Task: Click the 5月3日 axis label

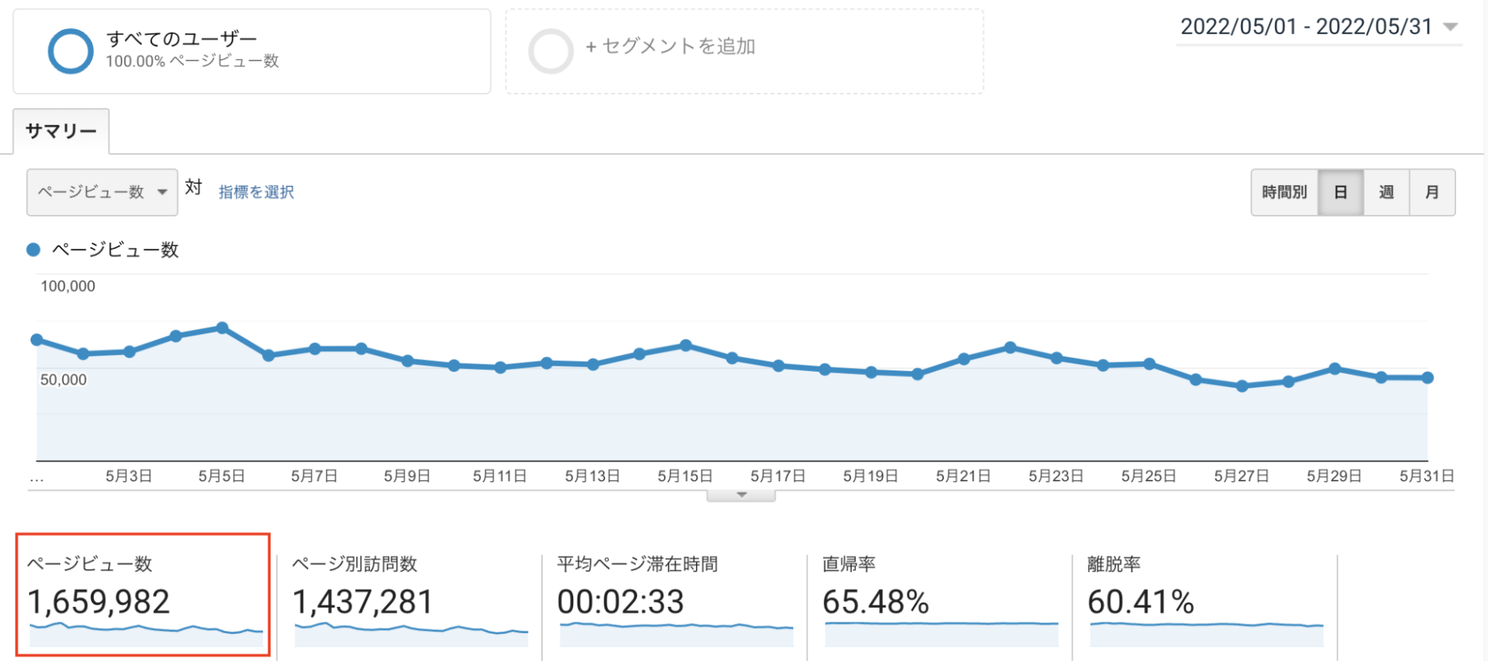Action: click(x=129, y=476)
